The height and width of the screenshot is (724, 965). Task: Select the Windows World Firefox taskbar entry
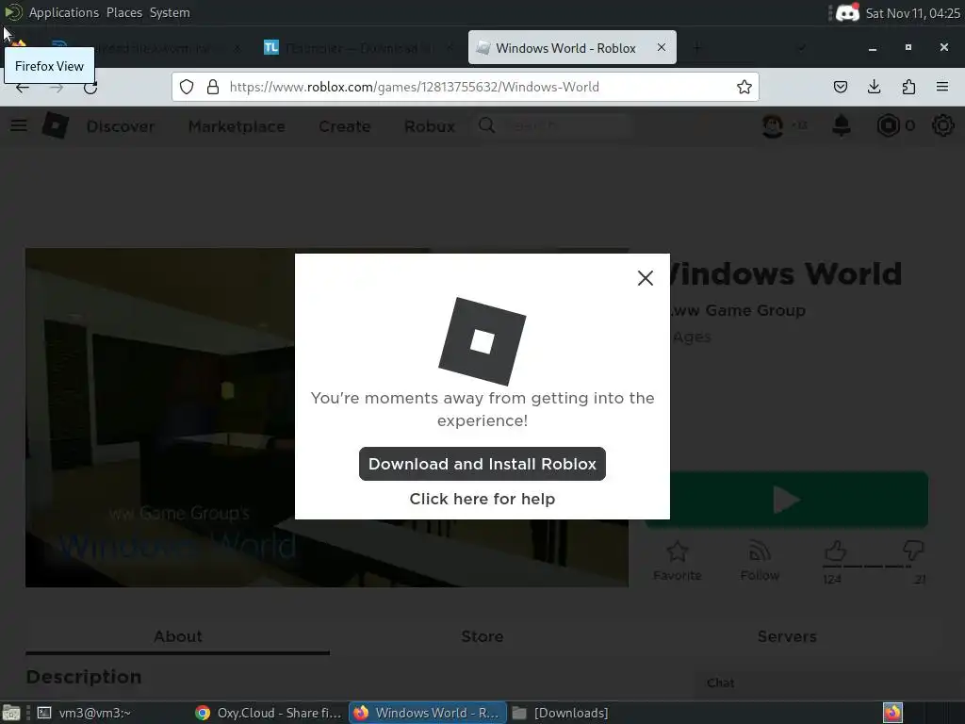click(428, 713)
